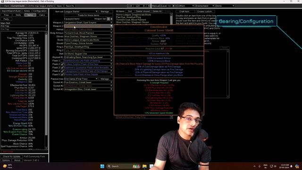The height and width of the screenshot is (170, 302).
Task: Open the Socket #3 jewel dropdown
Action: coord(88,89)
